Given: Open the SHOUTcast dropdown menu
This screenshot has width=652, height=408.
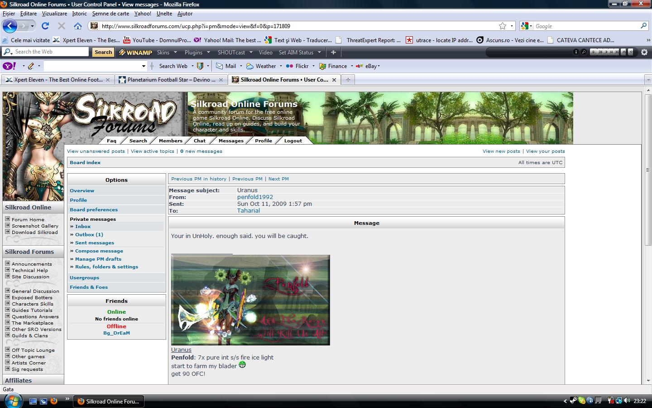Looking at the screenshot, I should (x=251, y=52).
